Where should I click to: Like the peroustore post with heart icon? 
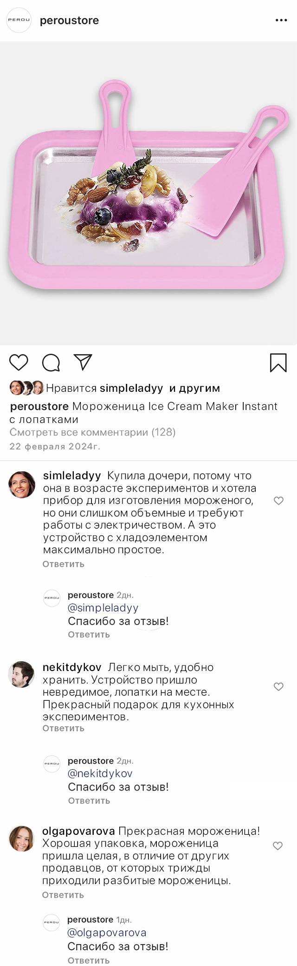[19, 362]
